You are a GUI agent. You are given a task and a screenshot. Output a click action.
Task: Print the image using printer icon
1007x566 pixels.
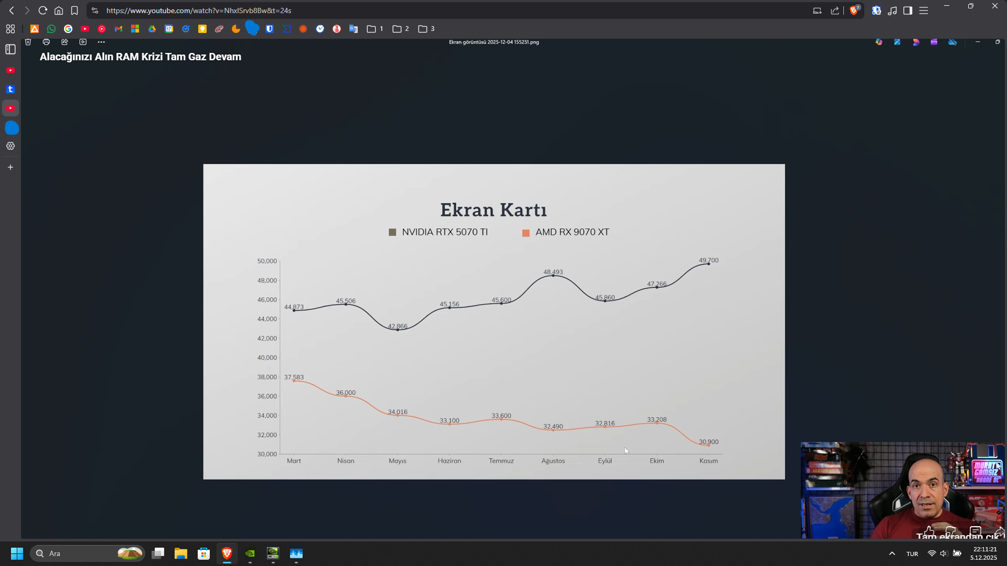(46, 42)
